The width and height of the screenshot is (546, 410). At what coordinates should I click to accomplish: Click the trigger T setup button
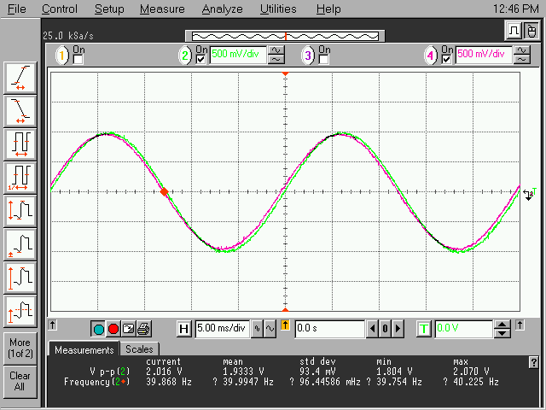(424, 329)
